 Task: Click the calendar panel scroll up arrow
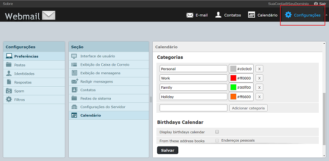coord(324,43)
